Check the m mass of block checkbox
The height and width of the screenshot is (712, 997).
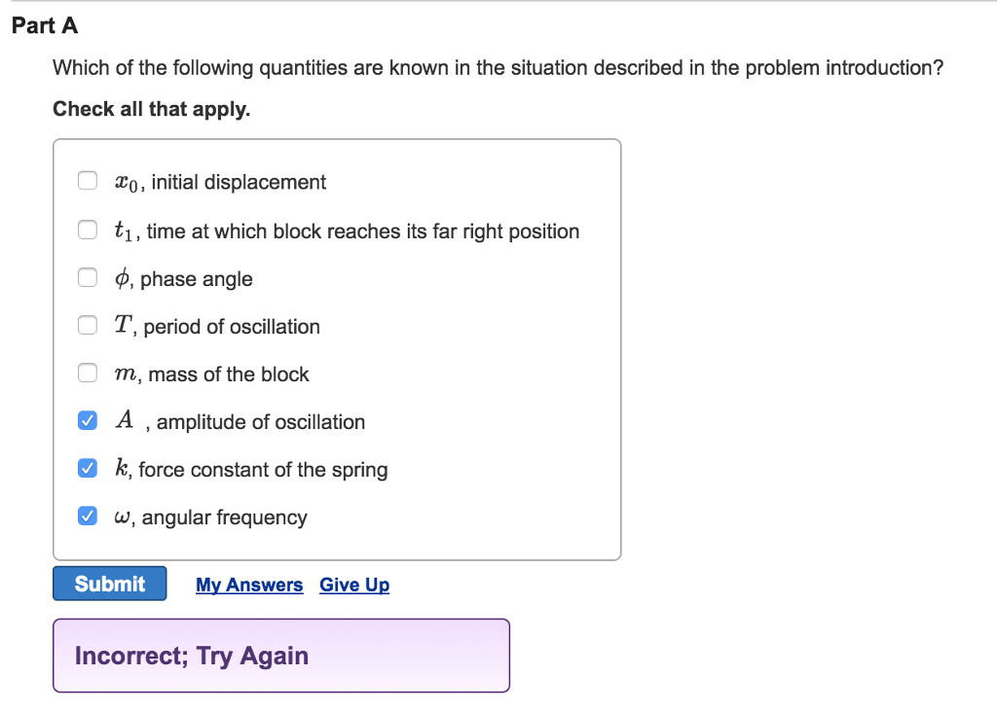tap(87, 373)
